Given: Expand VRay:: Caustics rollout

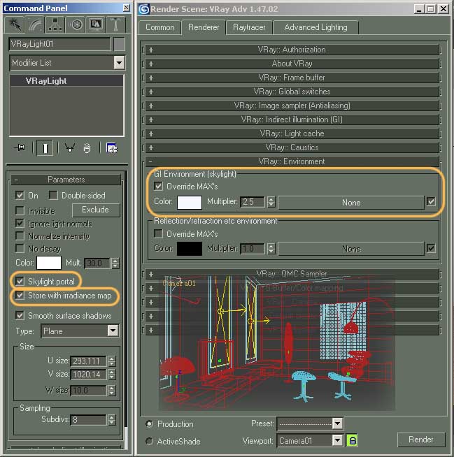Looking at the screenshot, I should (x=292, y=147).
